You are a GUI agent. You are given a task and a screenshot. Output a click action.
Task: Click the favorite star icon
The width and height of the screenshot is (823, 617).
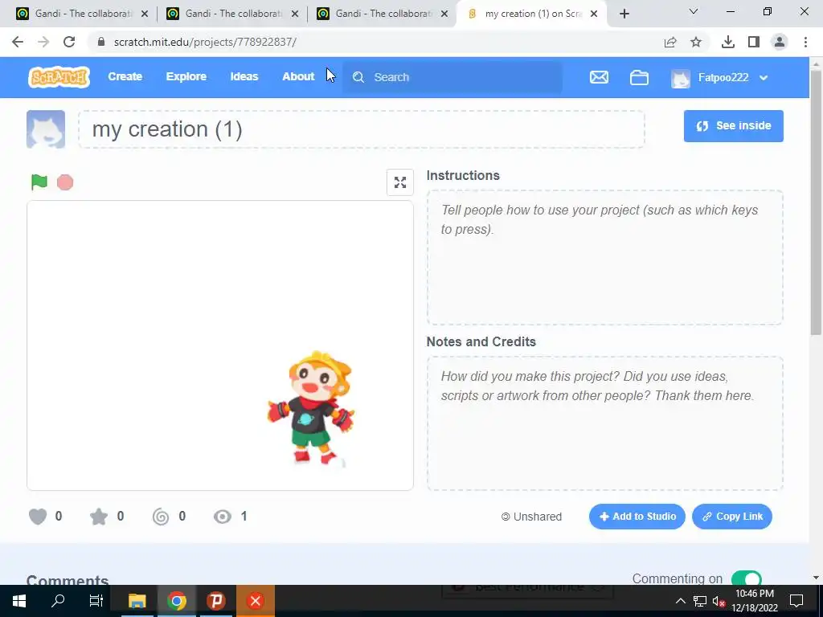pyautogui.click(x=99, y=517)
